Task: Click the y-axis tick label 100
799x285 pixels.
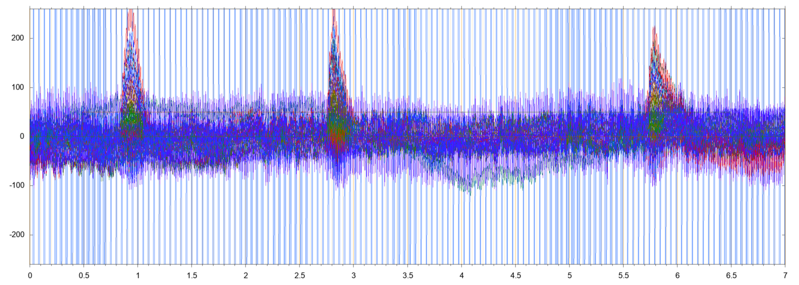Action: click(x=18, y=87)
